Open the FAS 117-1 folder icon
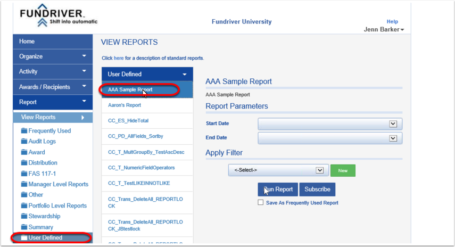Viewport: 455px width, 247px height. [24, 174]
